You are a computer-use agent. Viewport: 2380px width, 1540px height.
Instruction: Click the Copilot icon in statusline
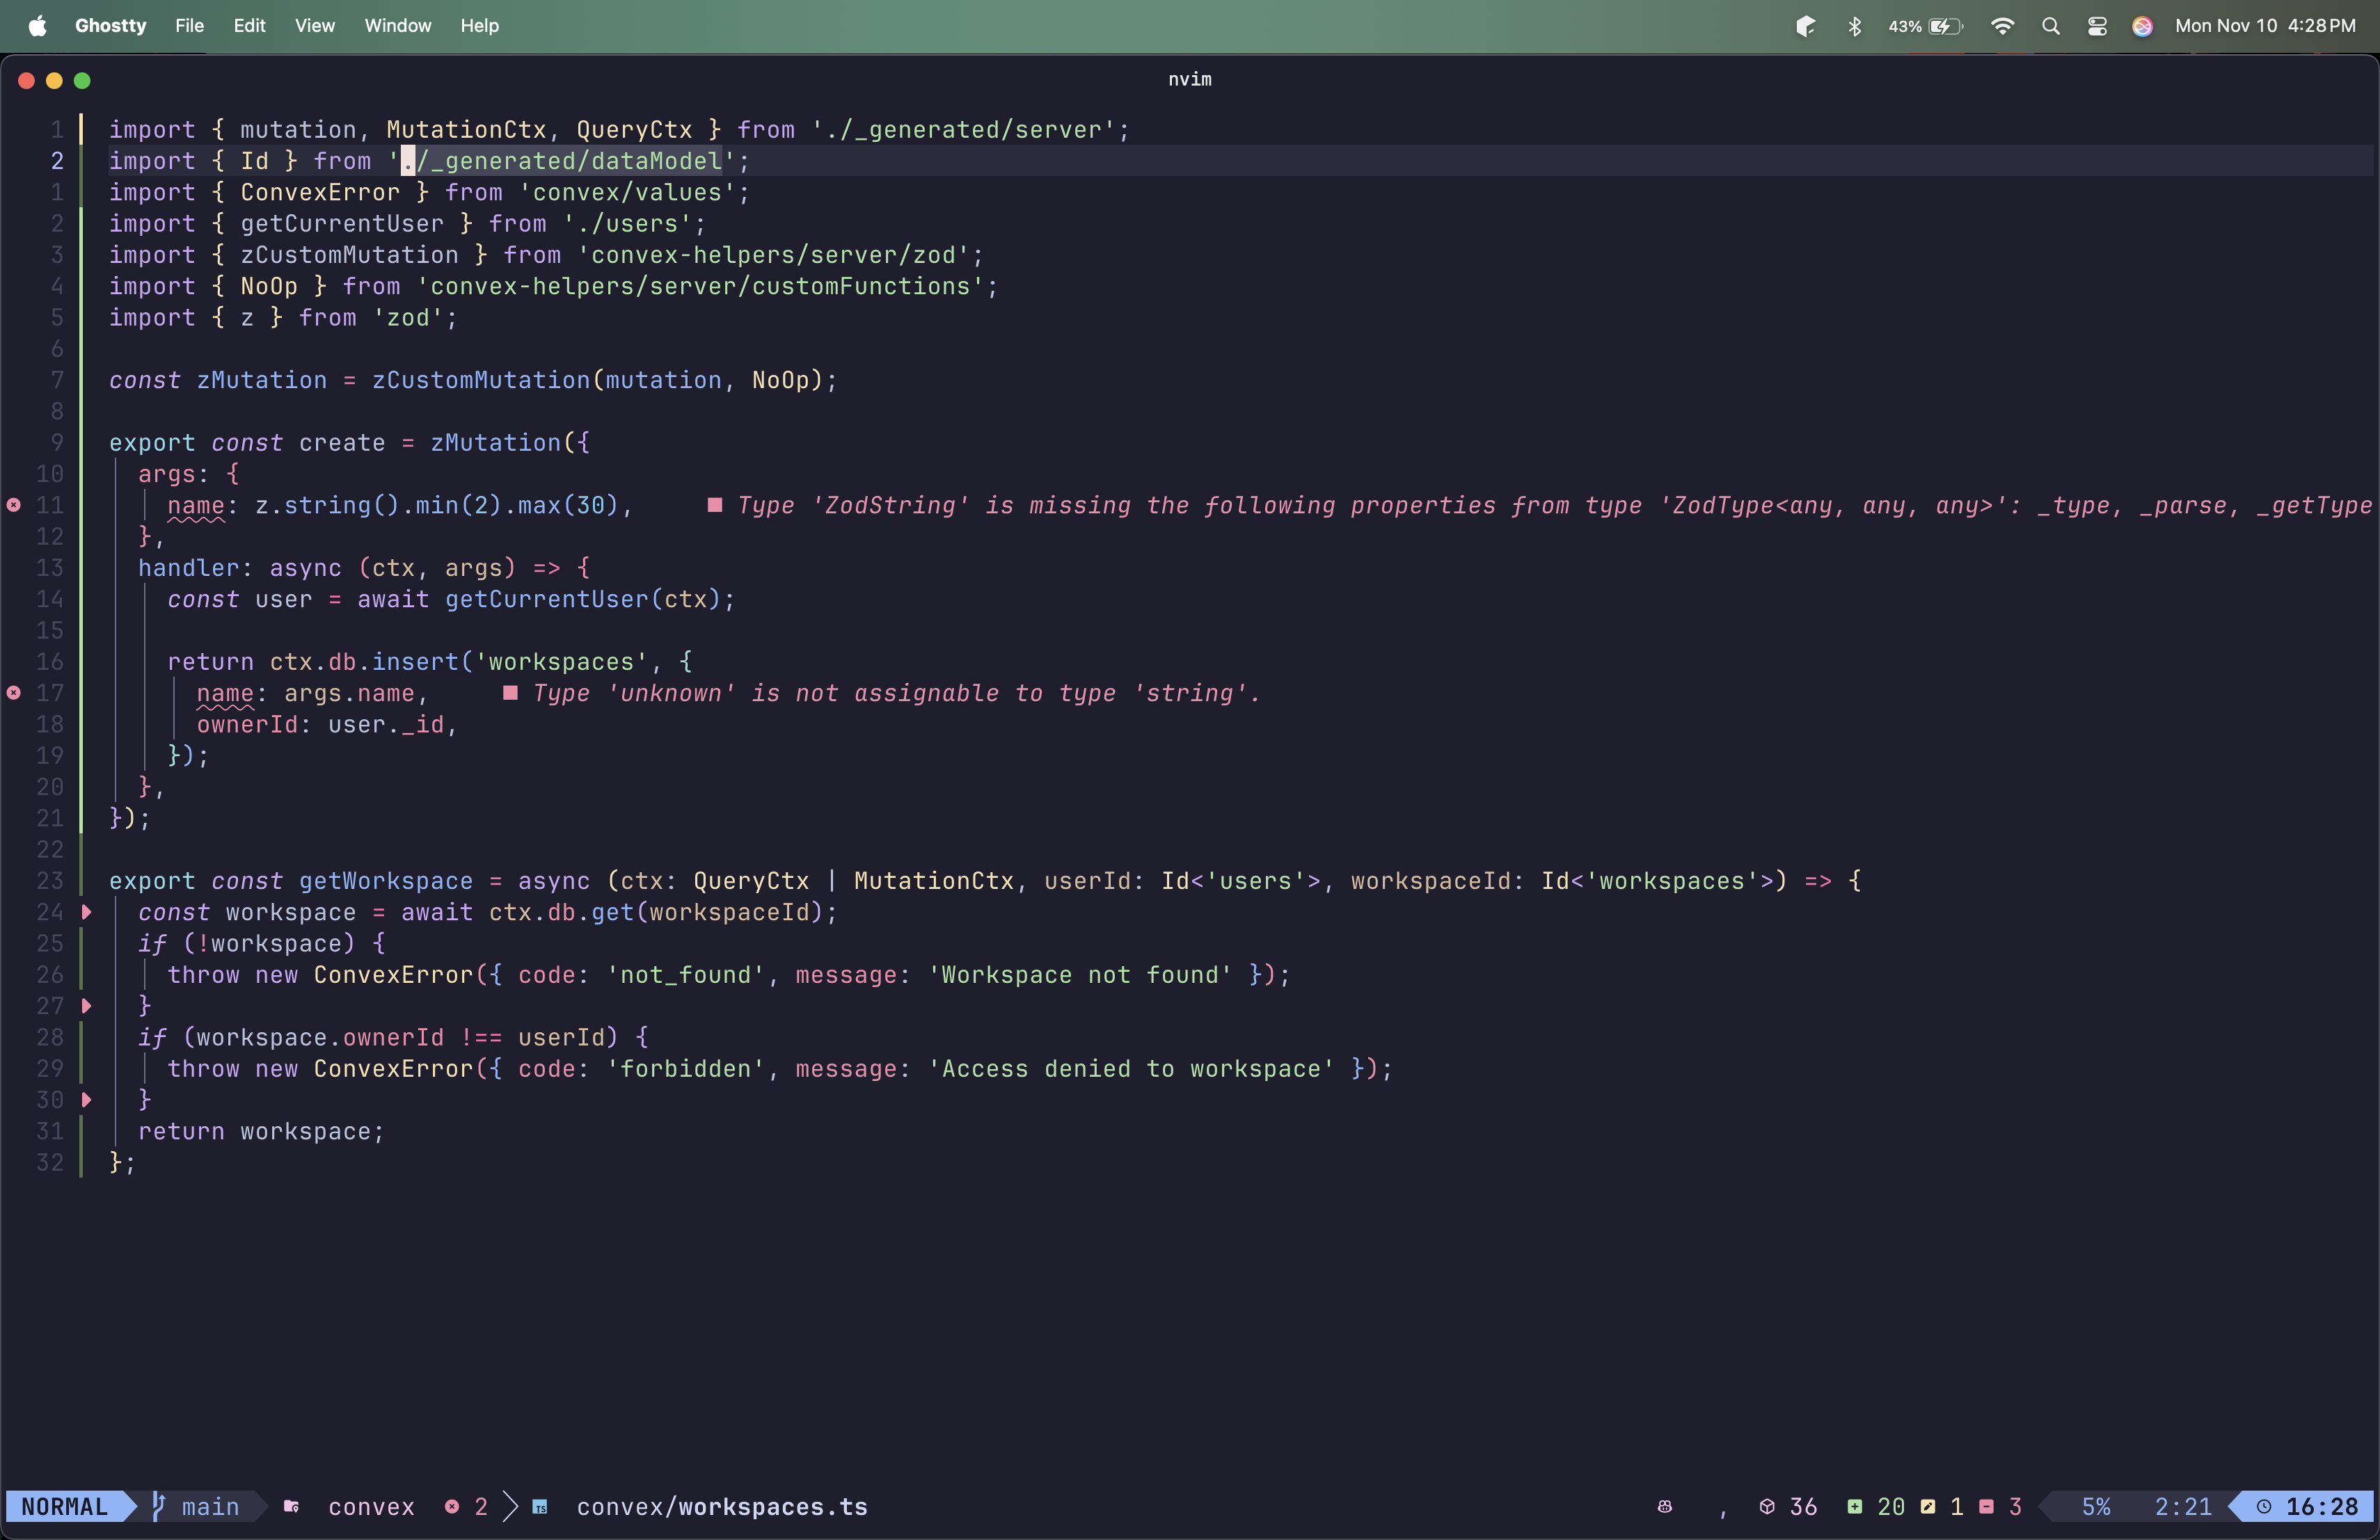coord(1664,1506)
